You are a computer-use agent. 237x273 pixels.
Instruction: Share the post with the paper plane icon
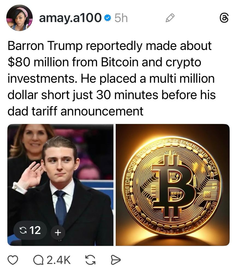(x=116, y=260)
